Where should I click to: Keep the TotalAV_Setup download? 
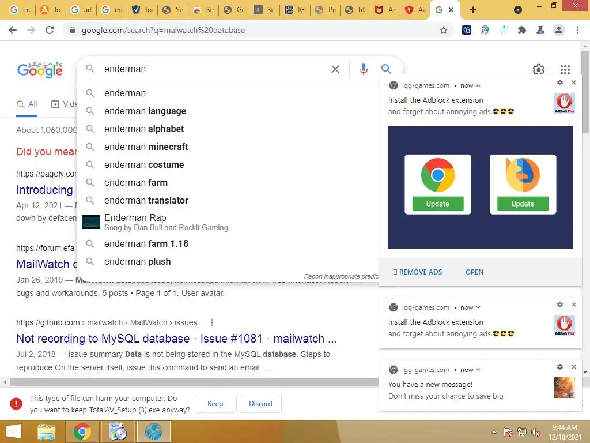215,403
